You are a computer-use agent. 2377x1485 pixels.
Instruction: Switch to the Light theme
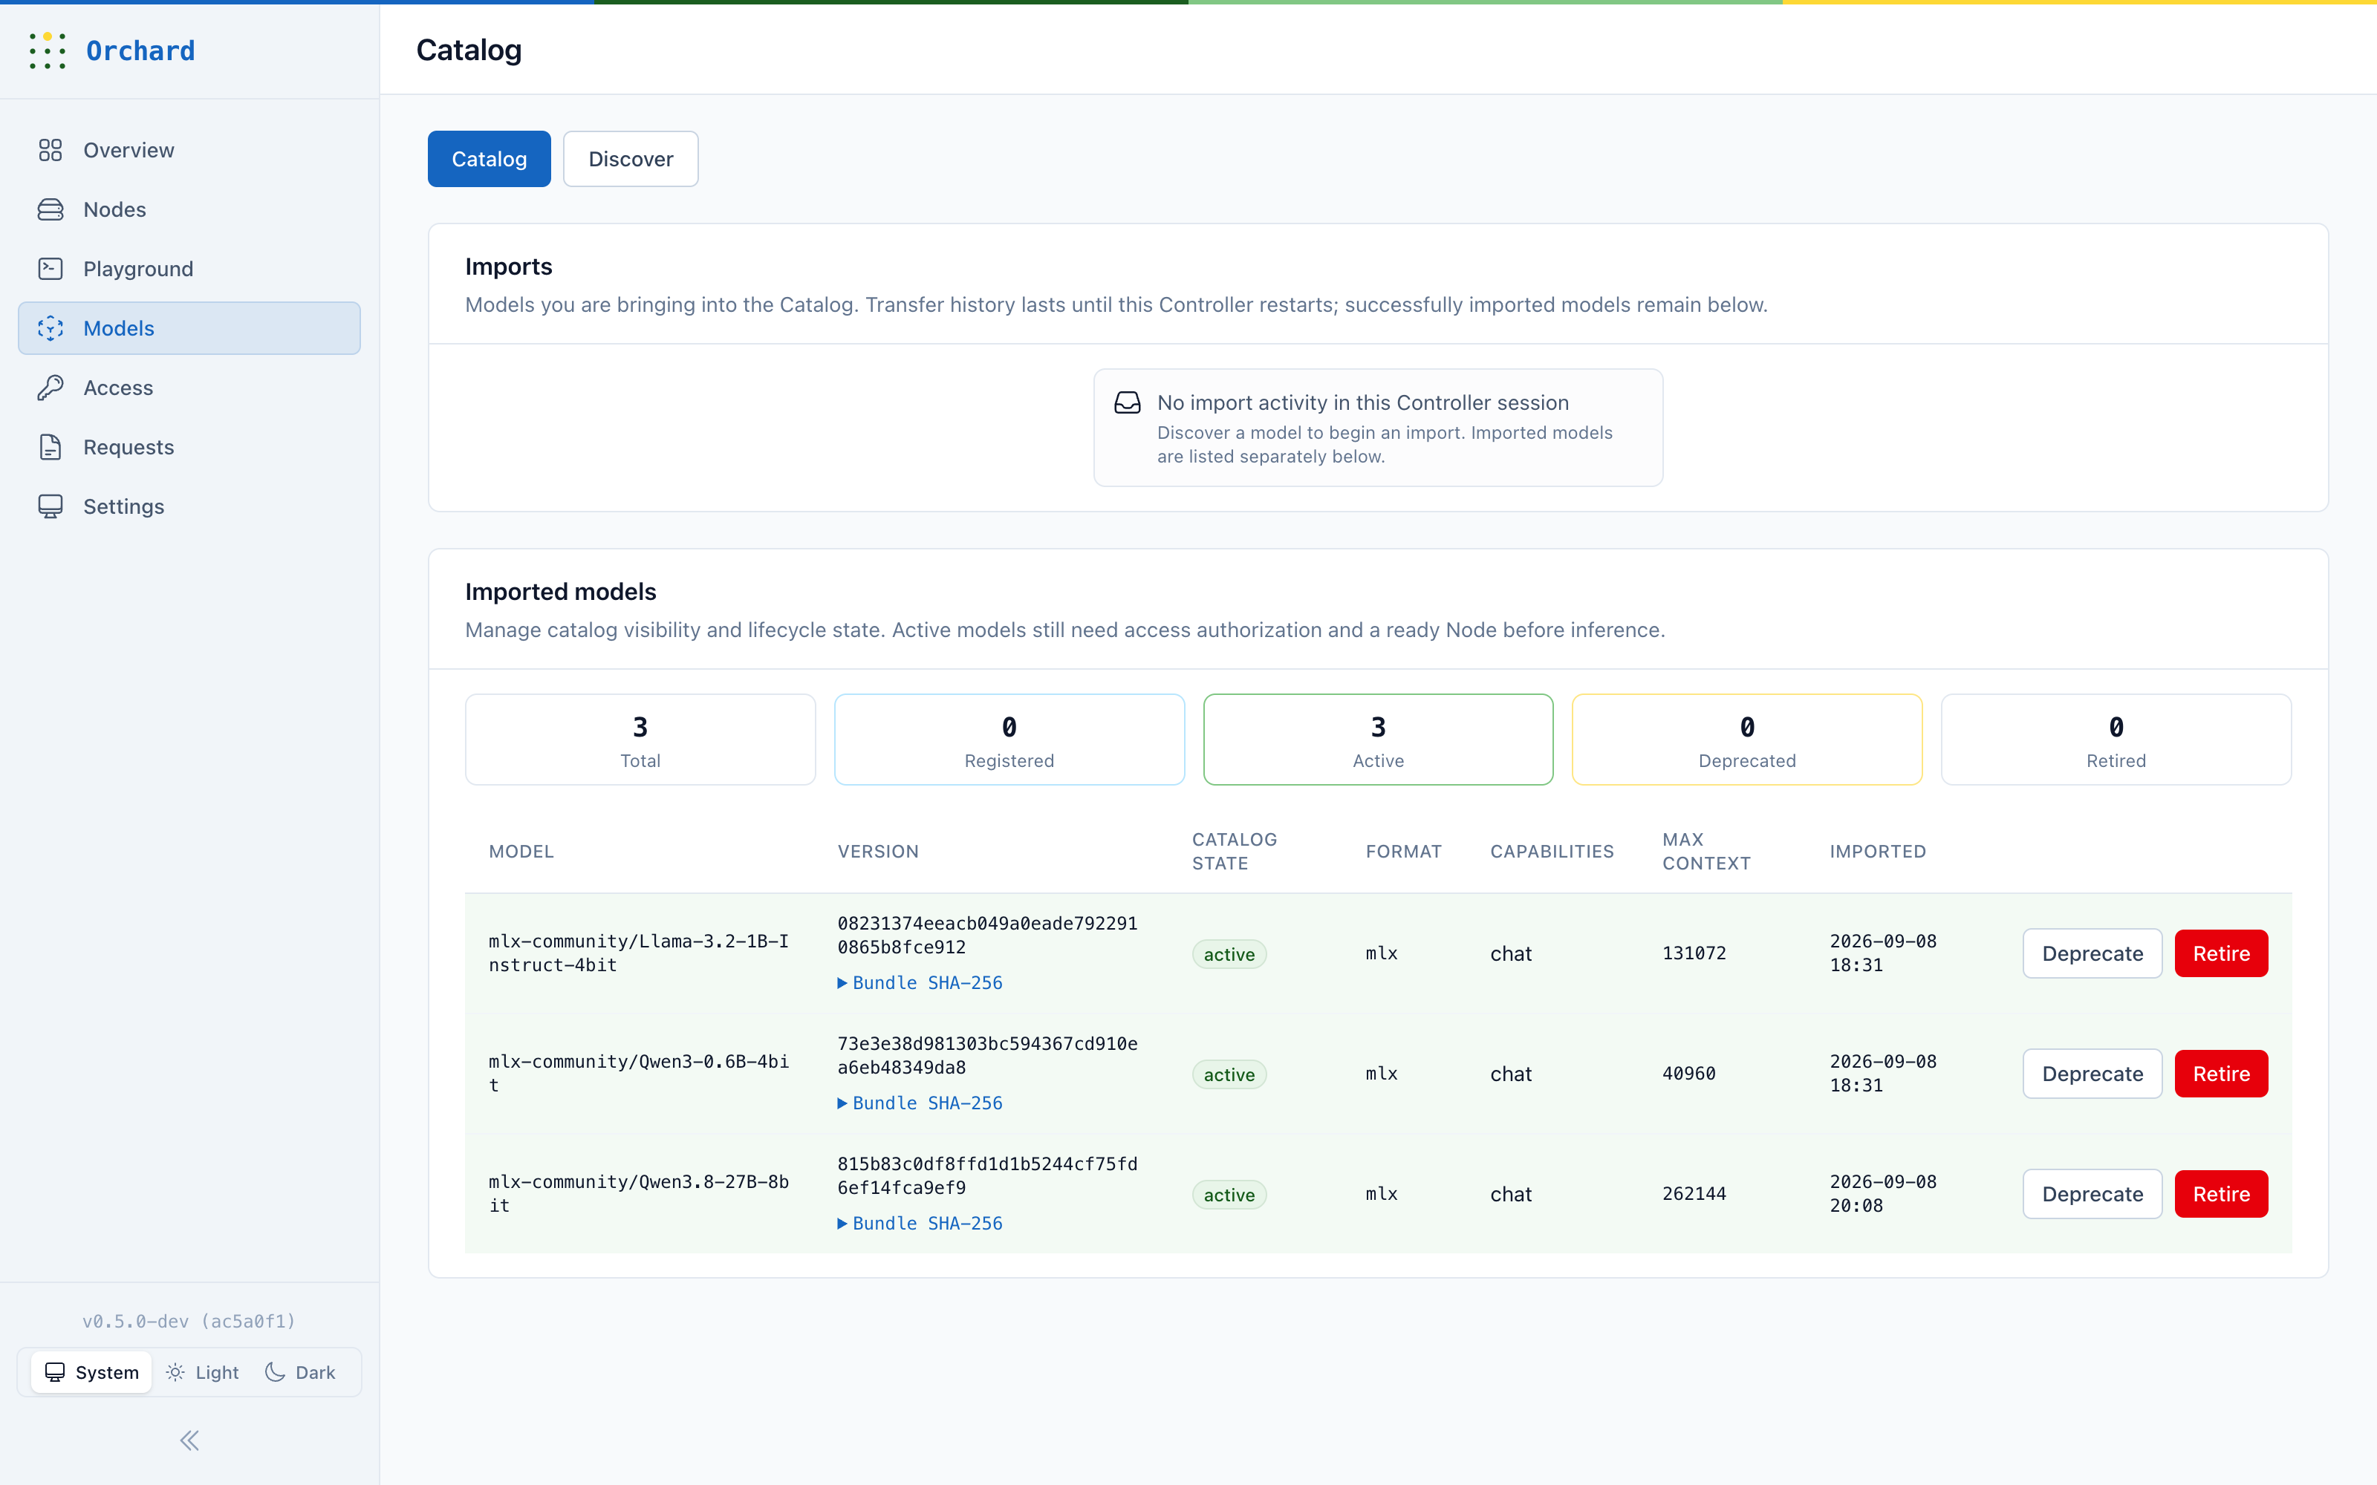(204, 1372)
